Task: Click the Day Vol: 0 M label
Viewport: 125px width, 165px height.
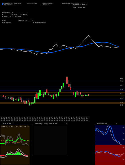Action: pos(78,7)
